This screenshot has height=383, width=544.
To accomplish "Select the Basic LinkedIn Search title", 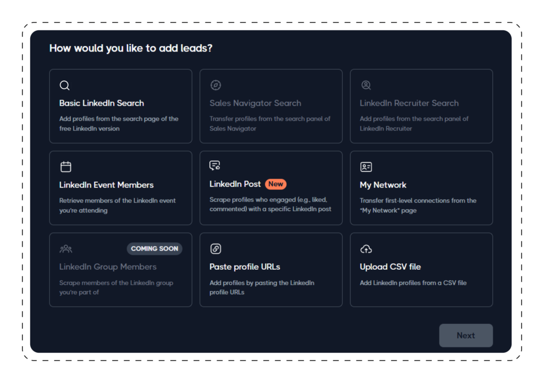I will [x=101, y=103].
